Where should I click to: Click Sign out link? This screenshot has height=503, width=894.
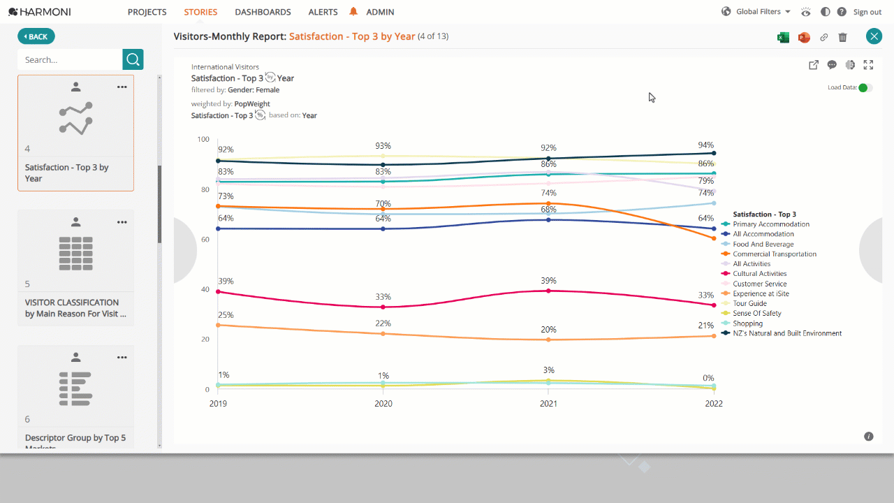[x=867, y=12]
